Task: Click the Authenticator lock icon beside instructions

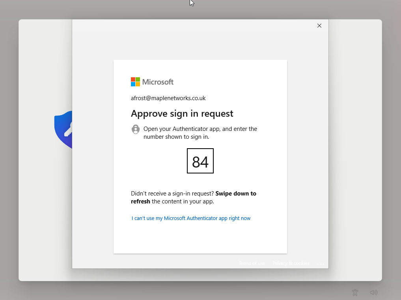Action: [136, 129]
